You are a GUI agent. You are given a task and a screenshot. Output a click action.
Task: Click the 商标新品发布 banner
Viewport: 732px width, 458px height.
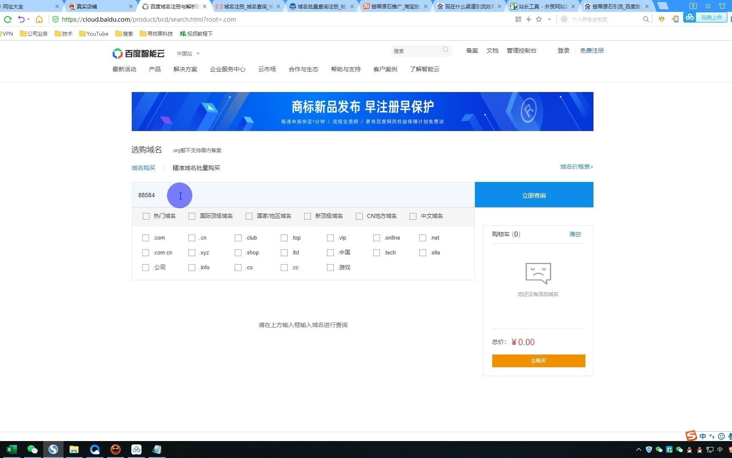[362, 112]
